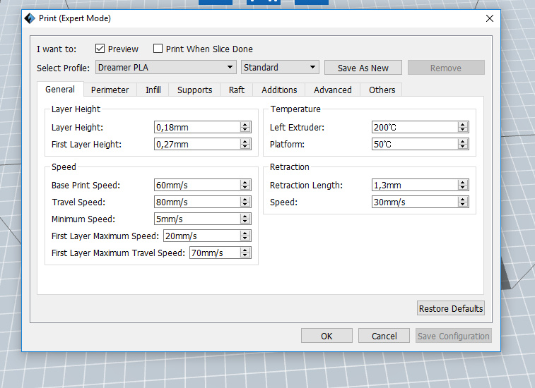The width and height of the screenshot is (535, 388).
Task: Open the Advanced settings tab
Action: coord(332,90)
